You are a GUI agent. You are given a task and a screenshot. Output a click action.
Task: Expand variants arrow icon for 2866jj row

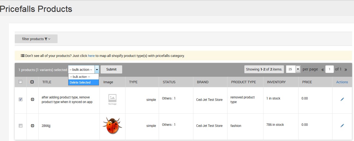tap(32, 126)
